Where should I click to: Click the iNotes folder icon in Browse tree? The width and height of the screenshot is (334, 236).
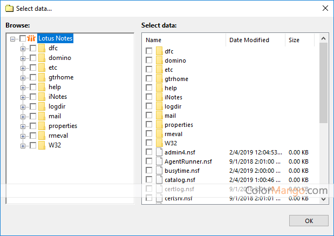coord(42,97)
